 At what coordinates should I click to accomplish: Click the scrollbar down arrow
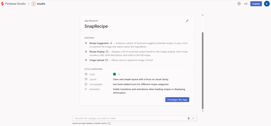coord(203,111)
